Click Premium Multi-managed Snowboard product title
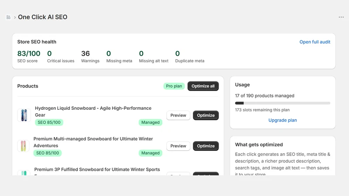Viewport: 349px width, 196px height. point(93,142)
